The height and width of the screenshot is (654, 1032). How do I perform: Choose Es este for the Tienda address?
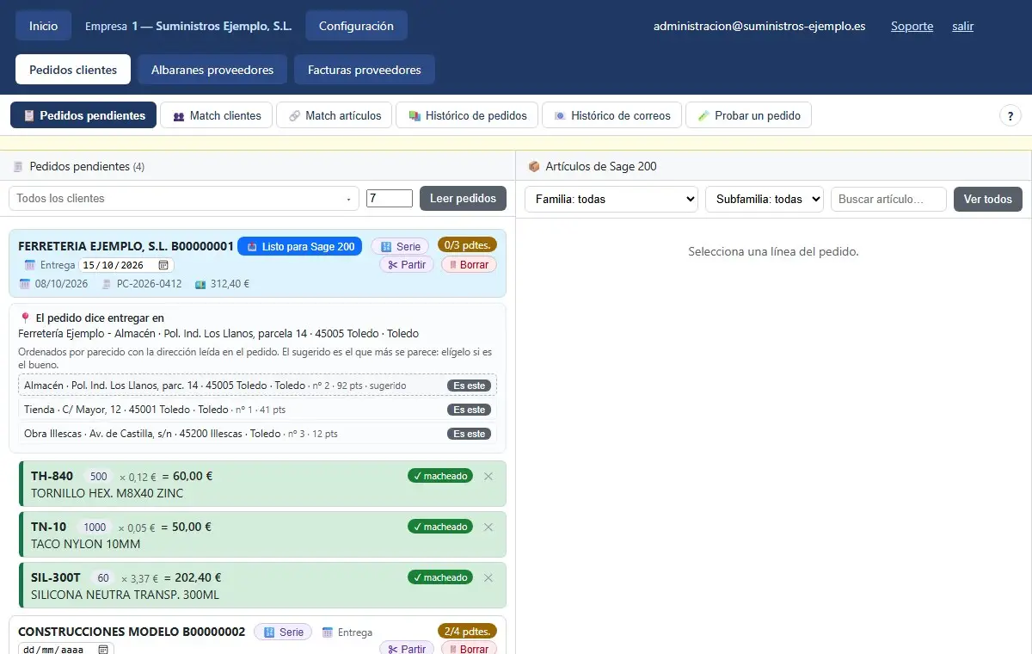(470, 410)
